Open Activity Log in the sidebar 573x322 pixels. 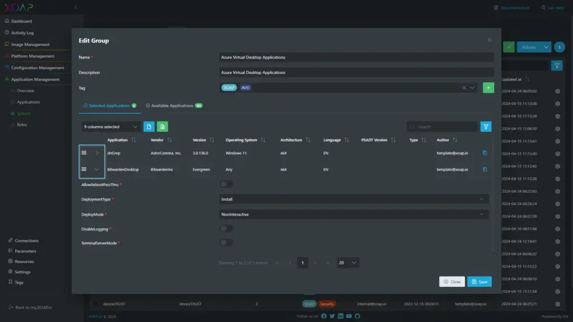click(22, 33)
